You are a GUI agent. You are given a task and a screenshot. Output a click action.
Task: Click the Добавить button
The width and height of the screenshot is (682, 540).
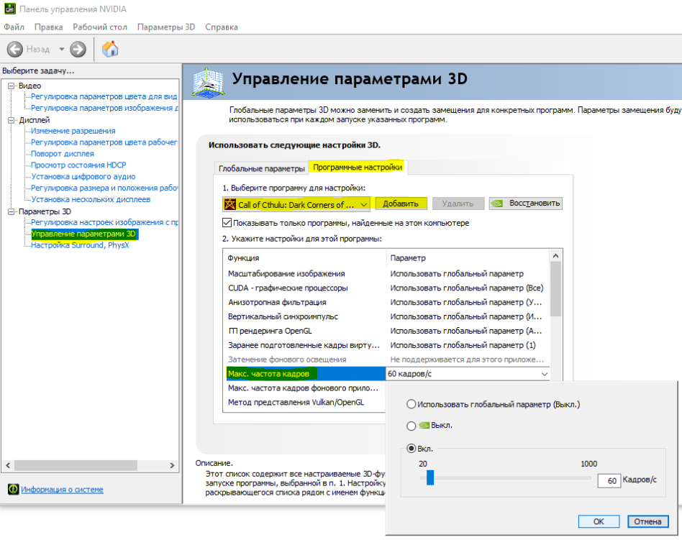pyautogui.click(x=401, y=203)
